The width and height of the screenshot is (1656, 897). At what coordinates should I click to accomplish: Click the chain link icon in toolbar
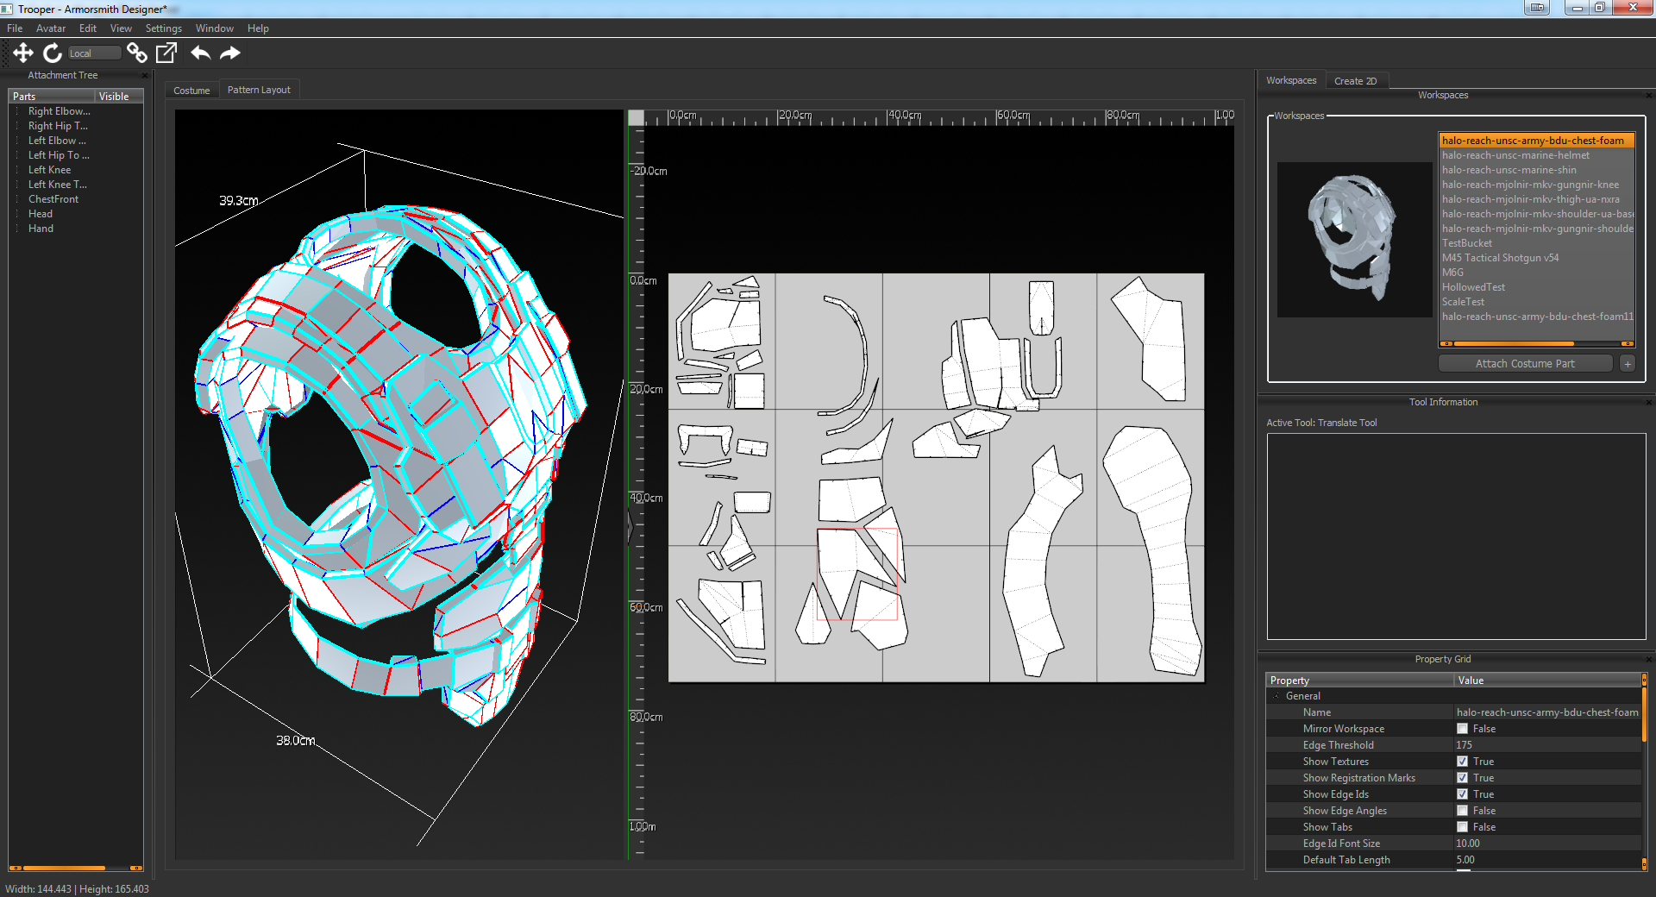pos(136,53)
